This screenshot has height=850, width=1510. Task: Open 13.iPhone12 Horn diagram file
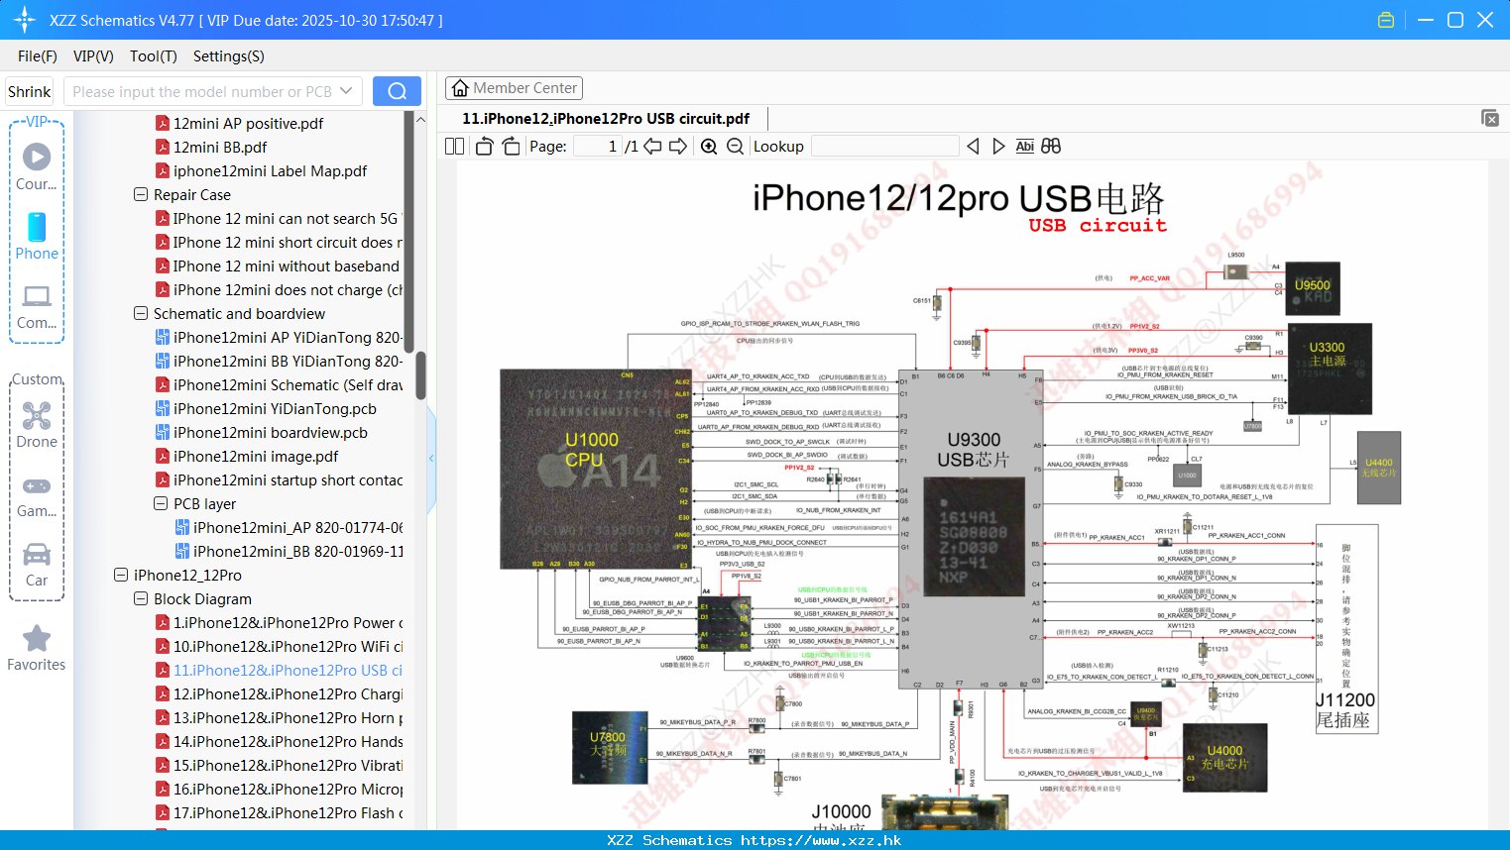pos(279,718)
